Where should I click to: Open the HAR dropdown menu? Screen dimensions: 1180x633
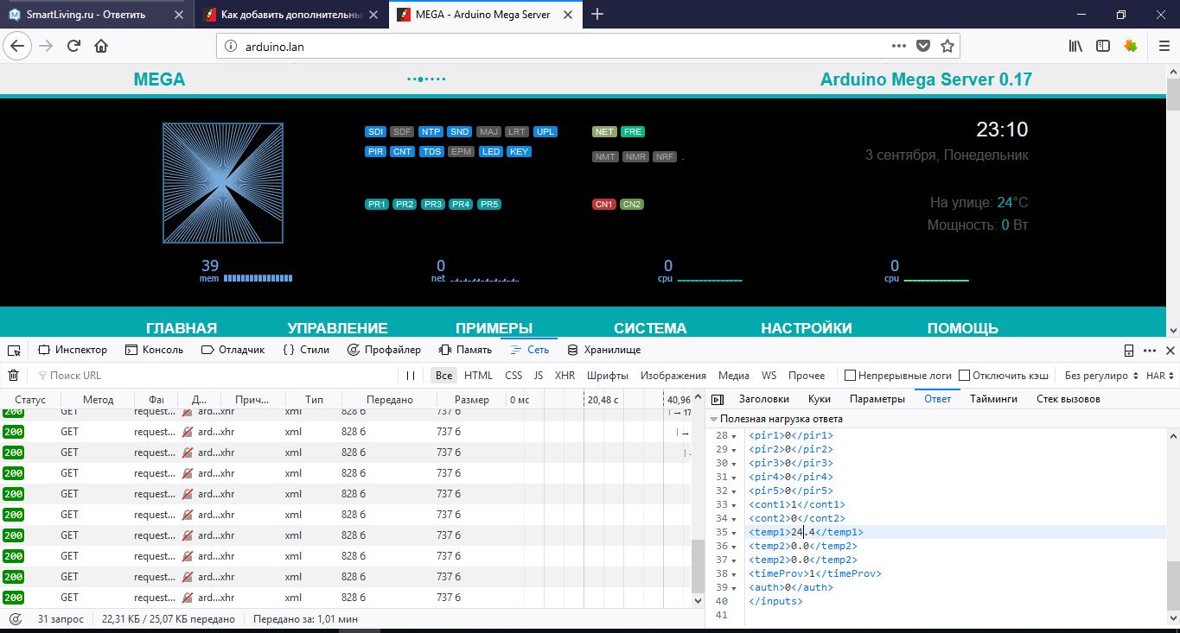pyautogui.click(x=1160, y=376)
